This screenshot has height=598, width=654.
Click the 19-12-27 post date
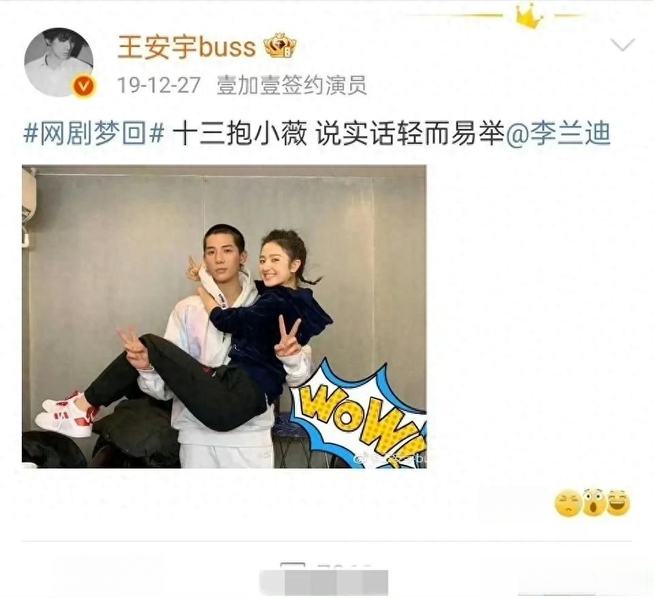pyautogui.click(x=159, y=85)
